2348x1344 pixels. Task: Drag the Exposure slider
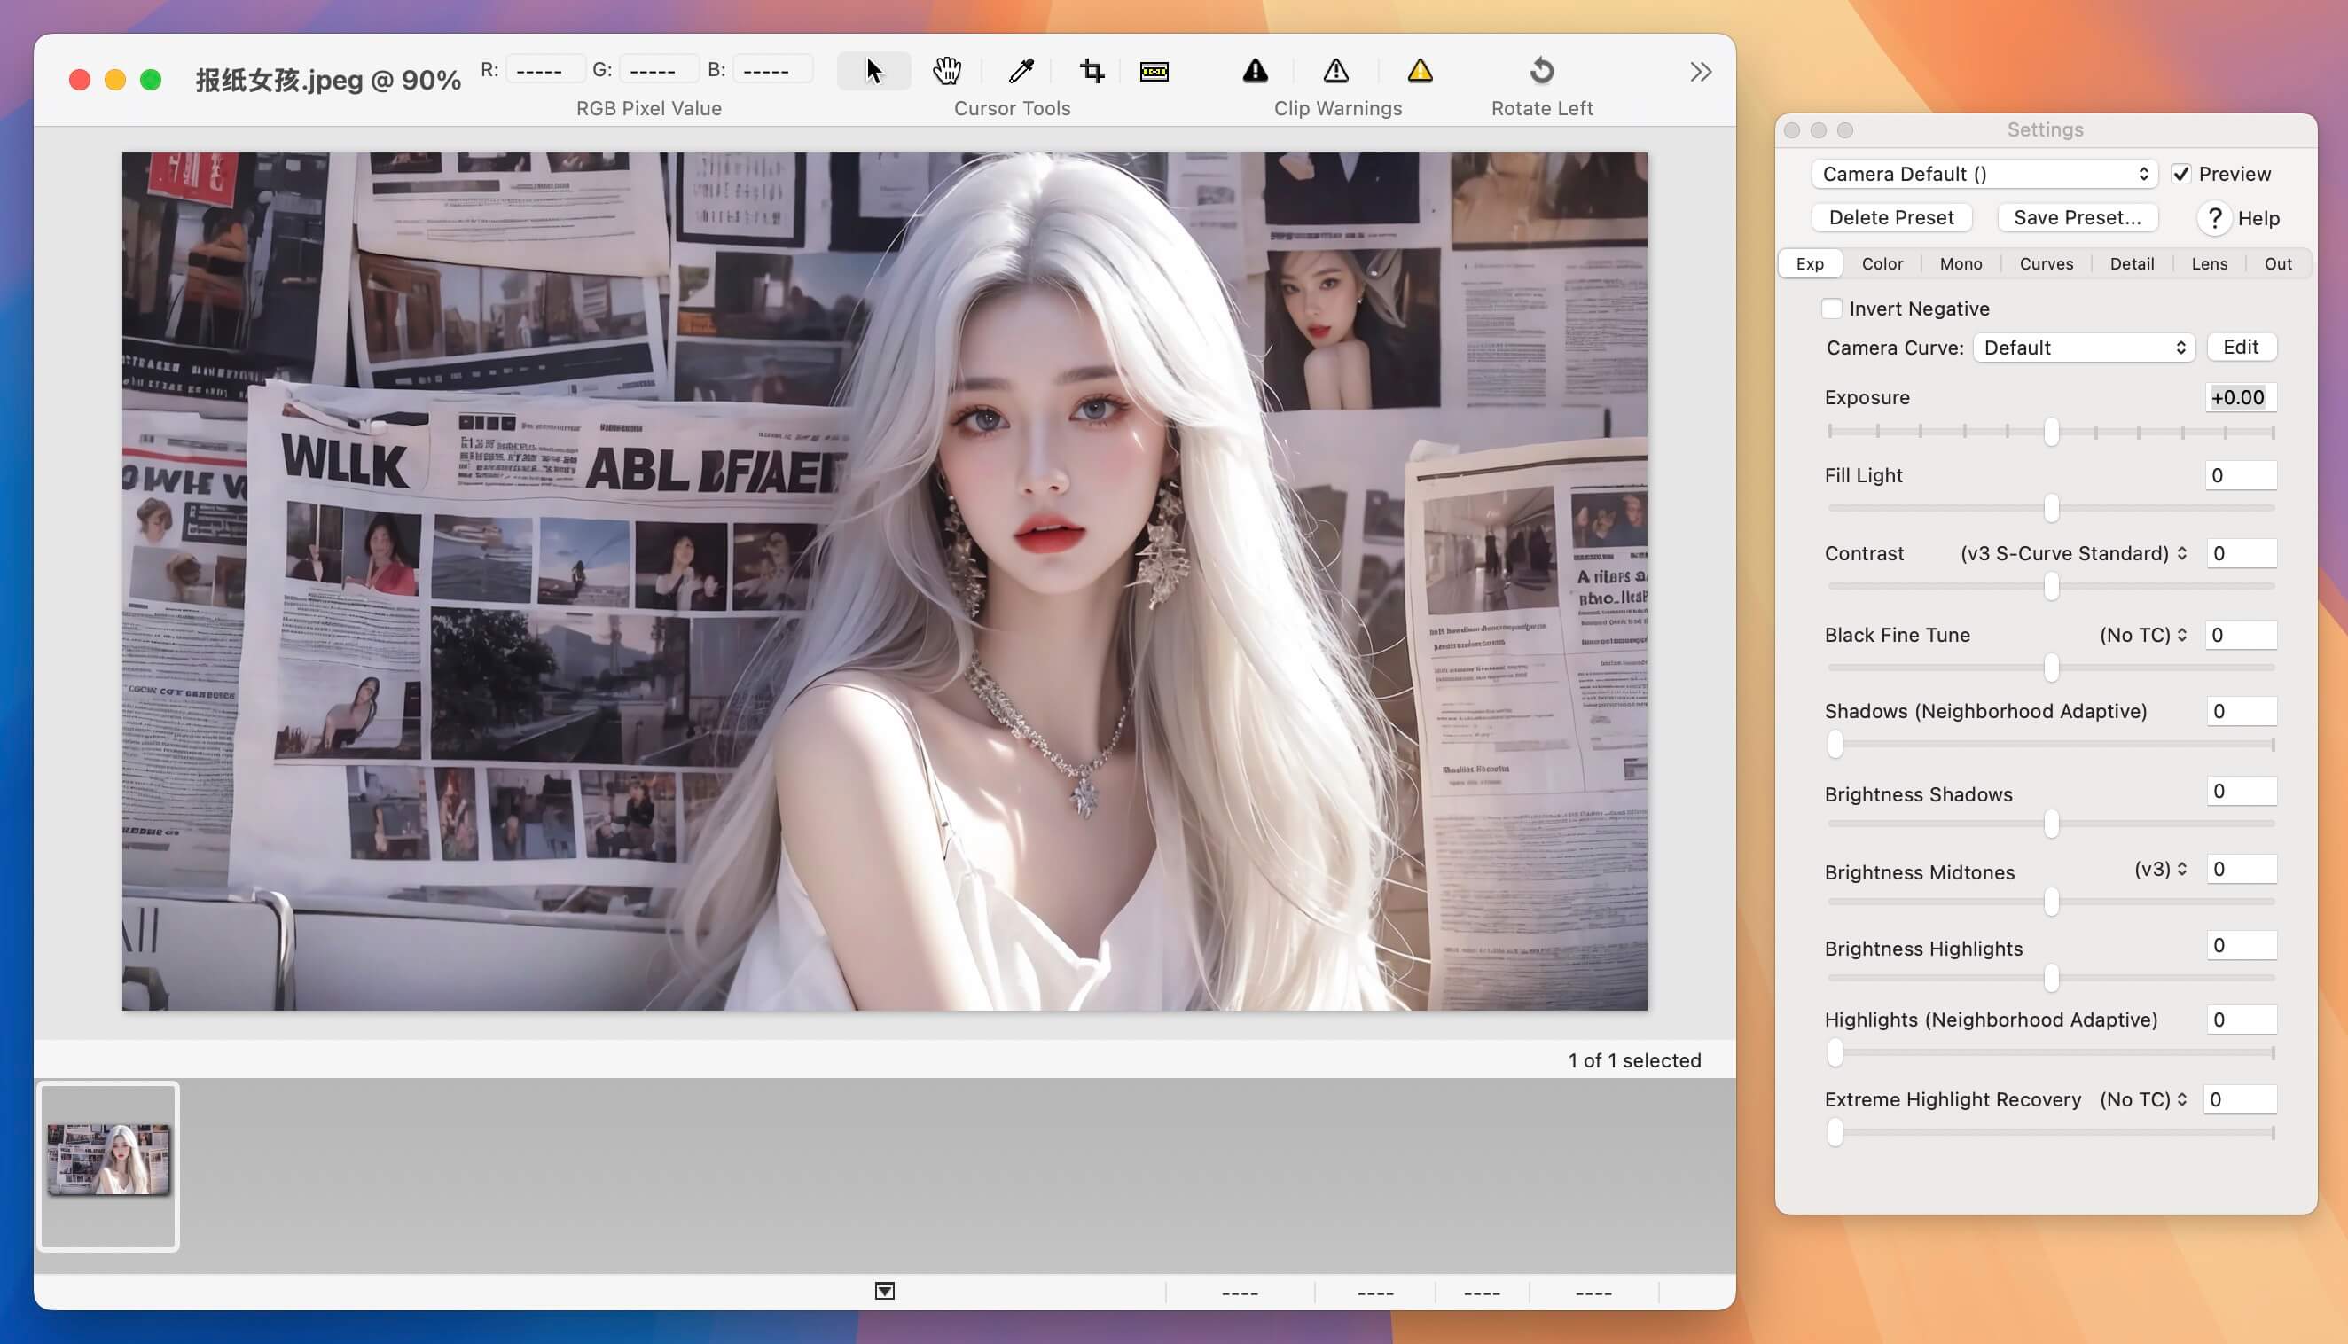2050,430
